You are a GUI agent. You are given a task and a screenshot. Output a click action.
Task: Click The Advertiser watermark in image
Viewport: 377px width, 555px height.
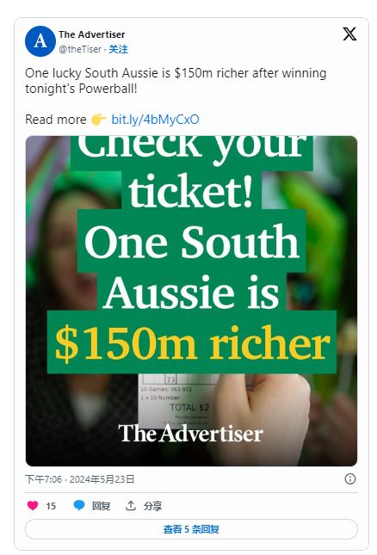pyautogui.click(x=190, y=433)
